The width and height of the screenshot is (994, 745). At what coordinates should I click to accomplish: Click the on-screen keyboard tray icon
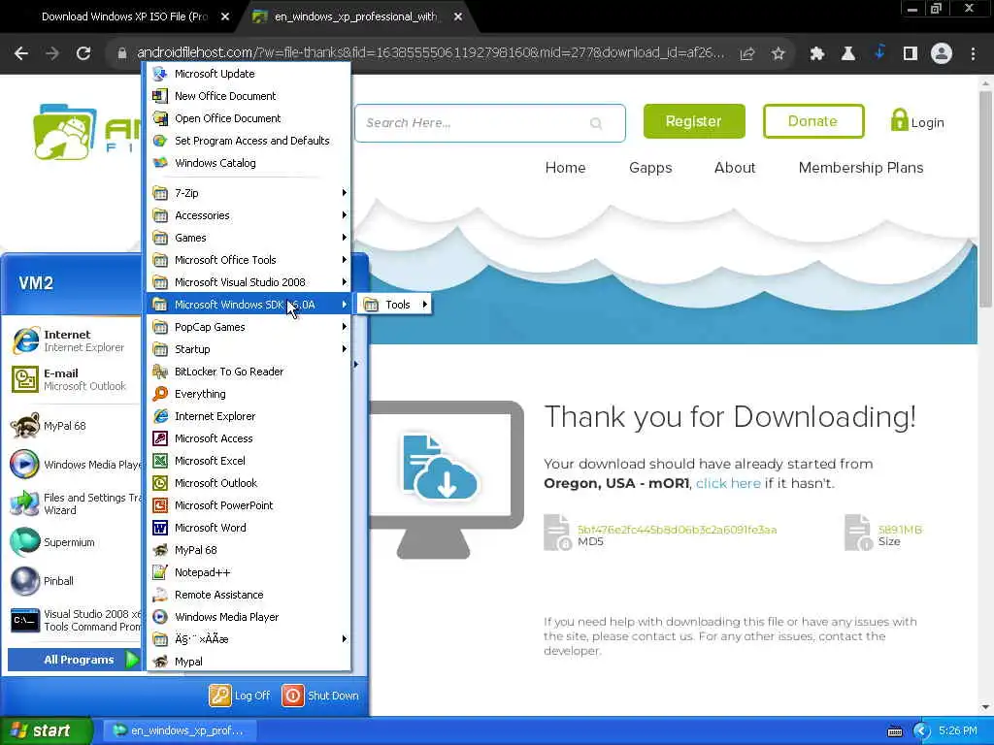[894, 731]
